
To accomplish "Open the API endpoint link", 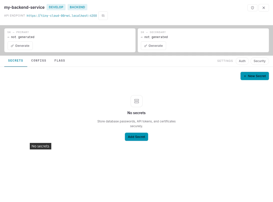I will [62, 16].
